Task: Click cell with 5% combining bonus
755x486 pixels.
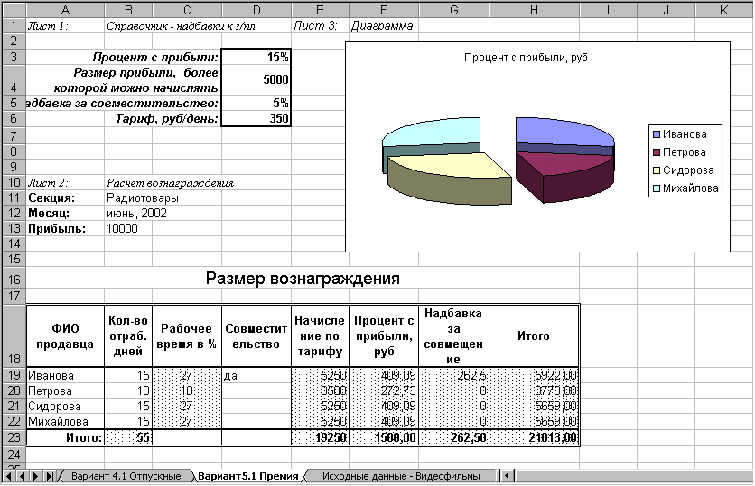Action: click(x=256, y=103)
